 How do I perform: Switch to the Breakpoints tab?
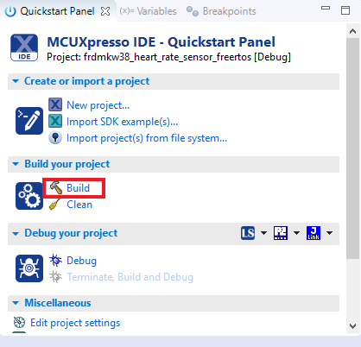[x=221, y=11]
